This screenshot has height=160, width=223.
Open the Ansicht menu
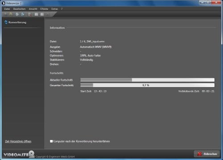(x=33, y=9)
